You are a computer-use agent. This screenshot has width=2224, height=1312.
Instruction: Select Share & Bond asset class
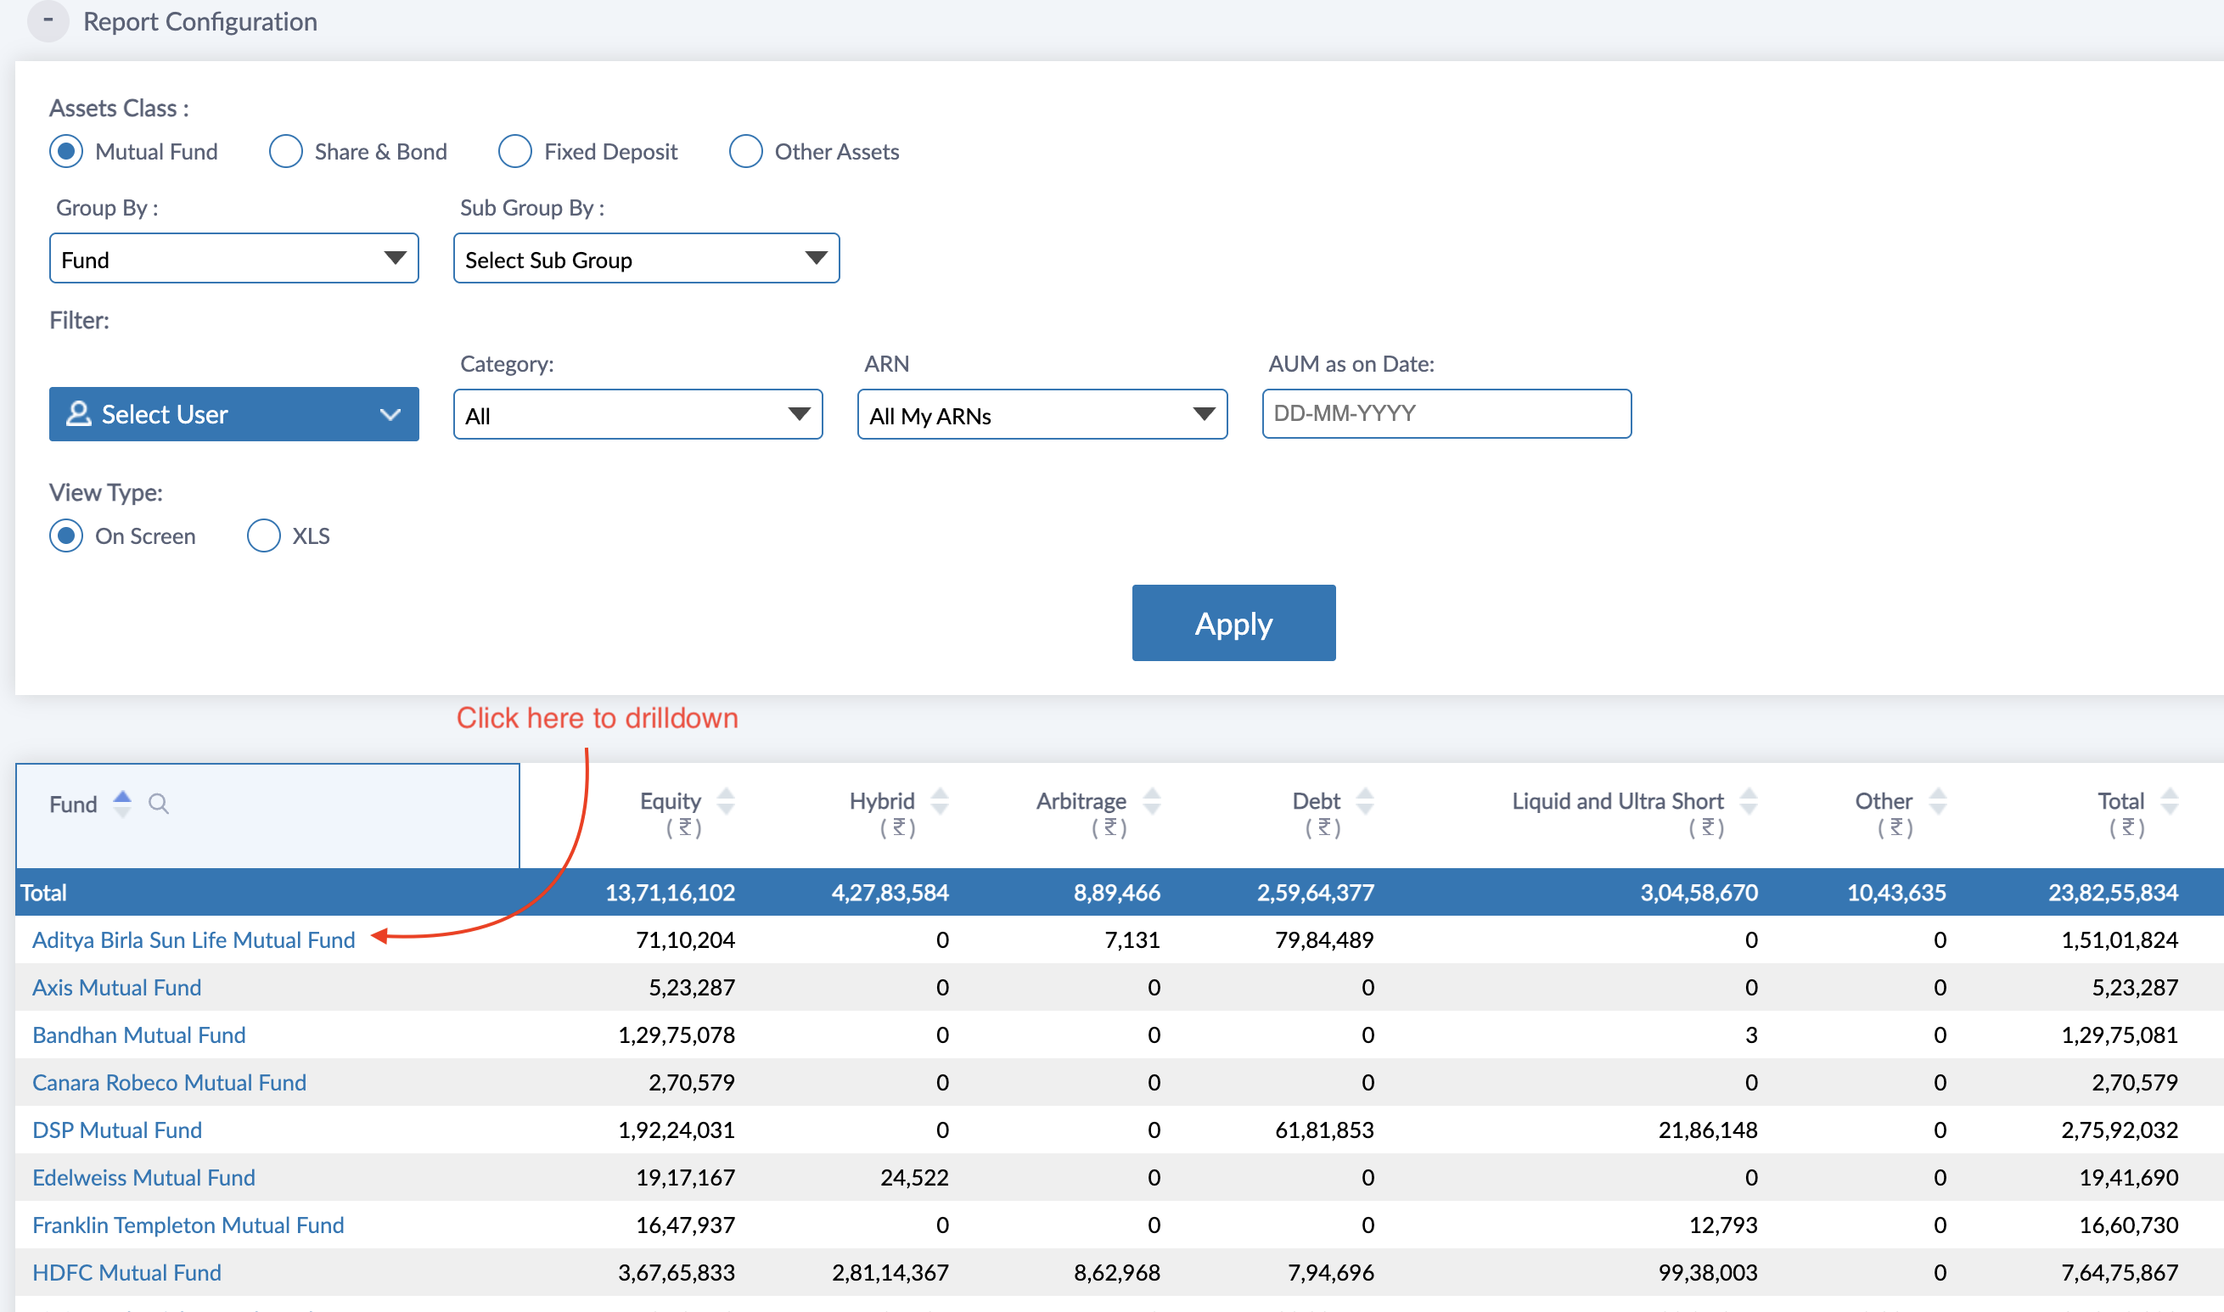click(285, 151)
